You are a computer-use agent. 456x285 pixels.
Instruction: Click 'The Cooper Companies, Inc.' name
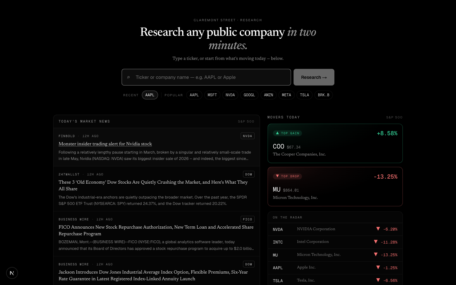(299, 154)
